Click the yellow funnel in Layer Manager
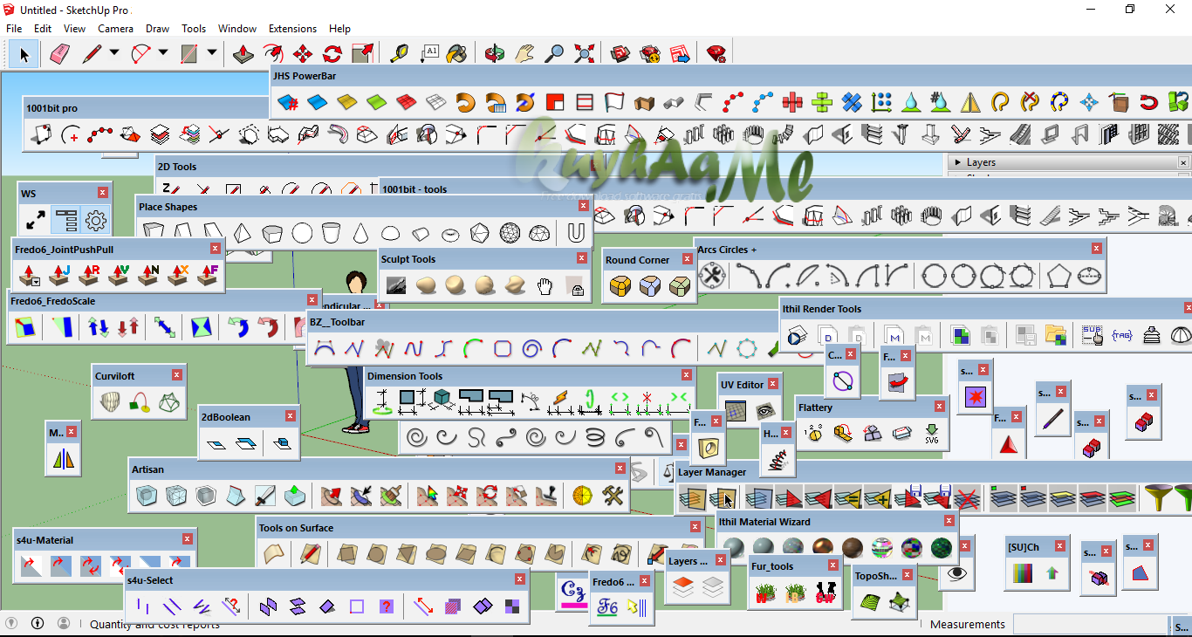 pos(1160,499)
